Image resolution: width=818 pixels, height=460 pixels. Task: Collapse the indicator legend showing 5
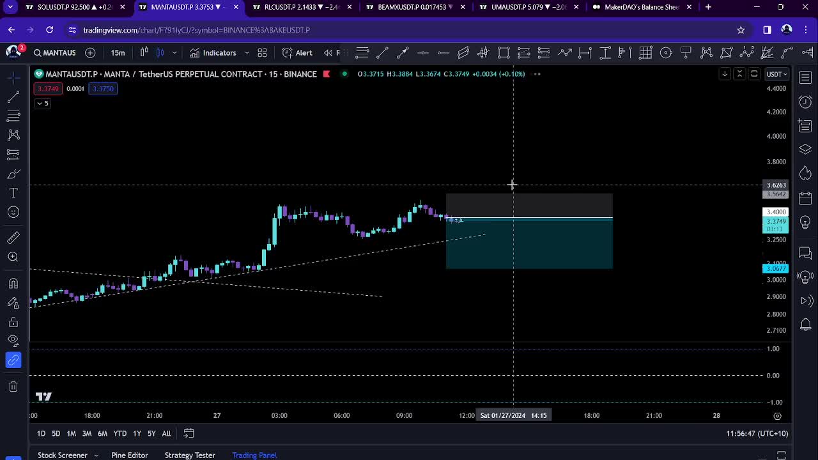coord(42,103)
